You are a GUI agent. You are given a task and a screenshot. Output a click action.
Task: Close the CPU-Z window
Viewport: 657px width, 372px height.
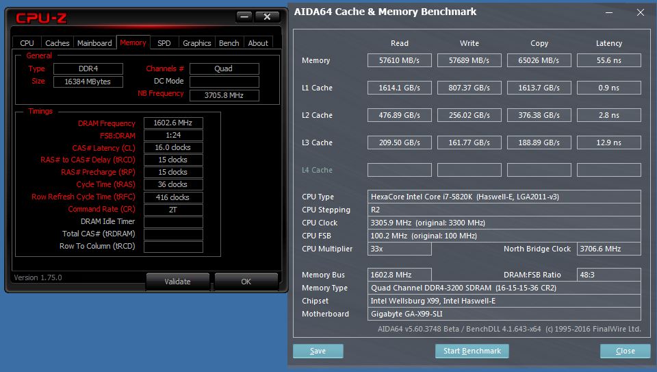pos(267,16)
